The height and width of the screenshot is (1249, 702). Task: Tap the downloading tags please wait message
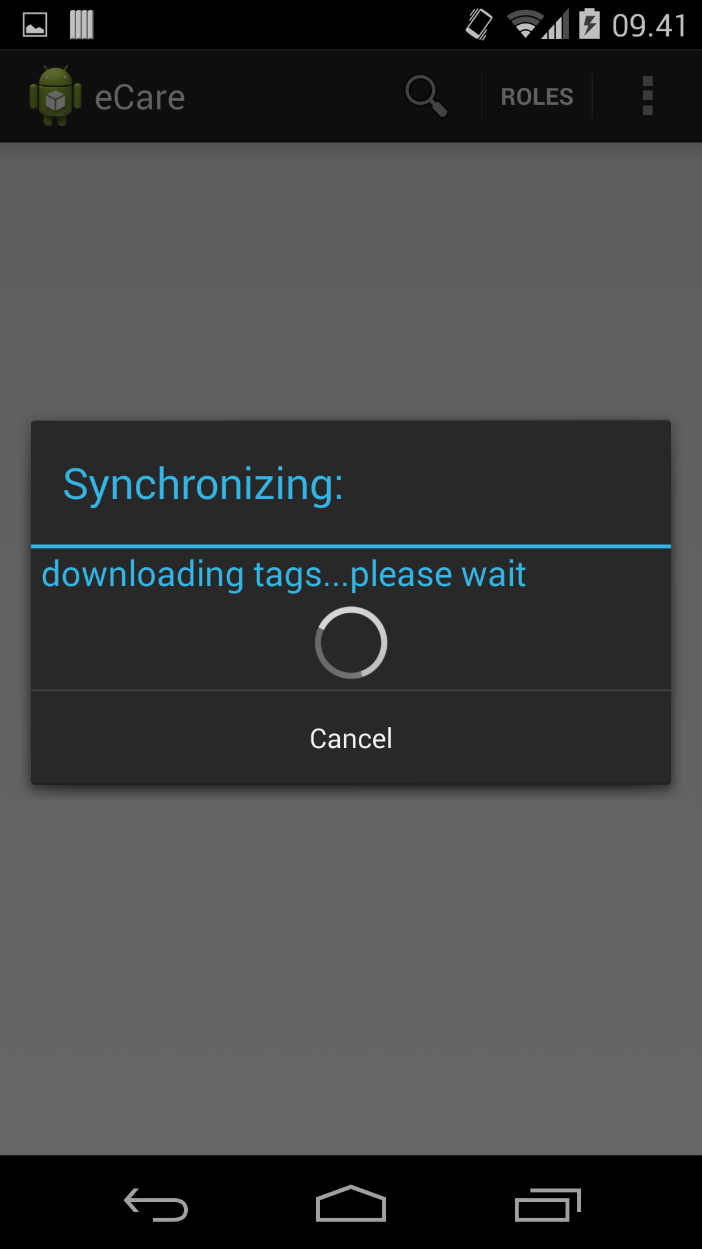pyautogui.click(x=283, y=574)
